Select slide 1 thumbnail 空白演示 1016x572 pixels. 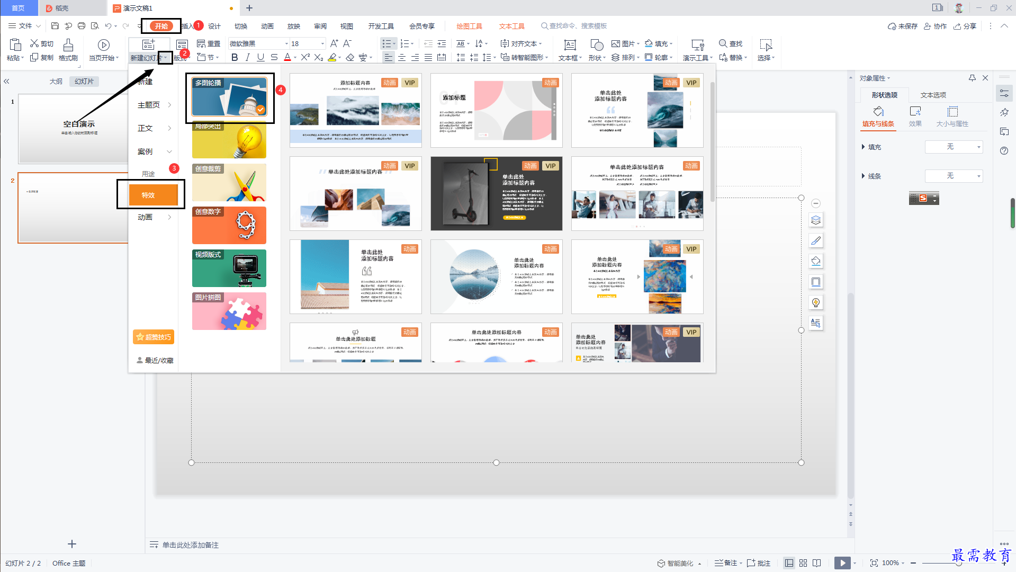[73, 129]
